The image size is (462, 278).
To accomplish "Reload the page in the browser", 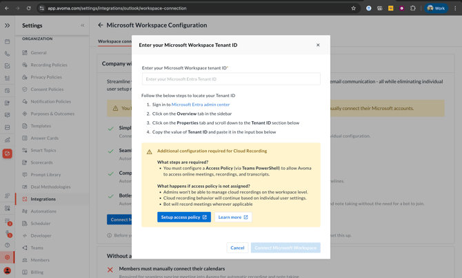I will 28,8.
